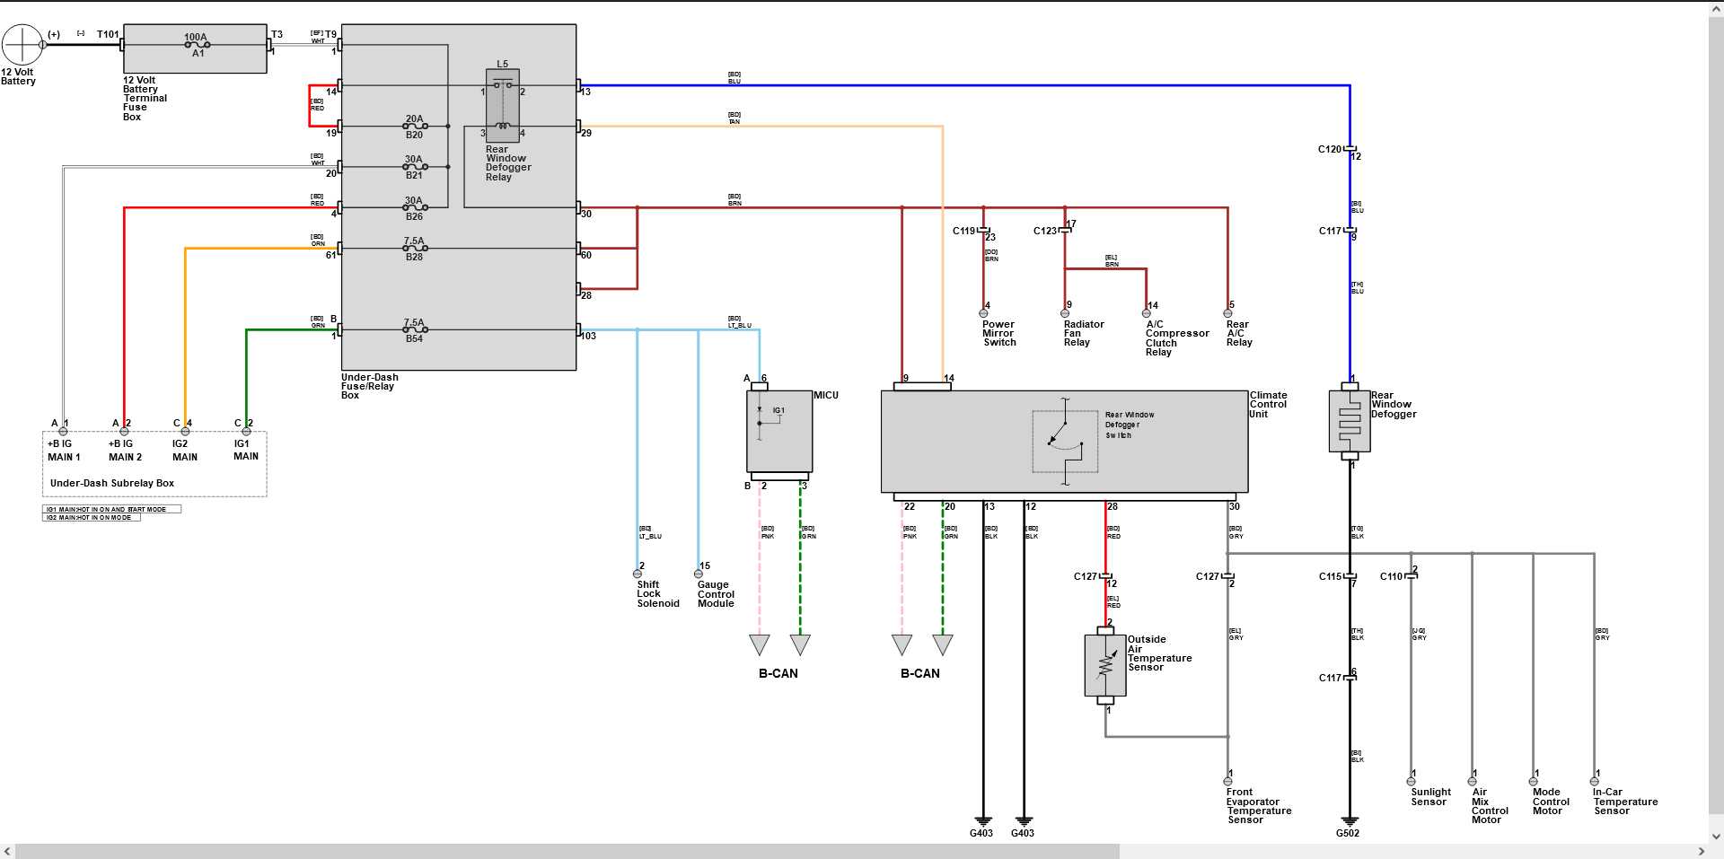Select the Outside Air Temperature Sensor symbol
1724x859 pixels.
tap(1105, 665)
